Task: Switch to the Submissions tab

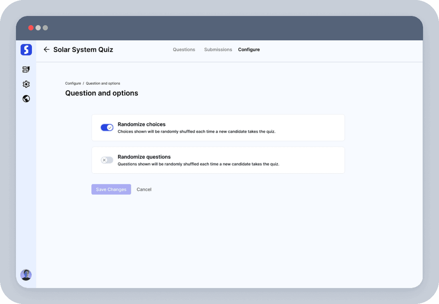Action: point(218,50)
